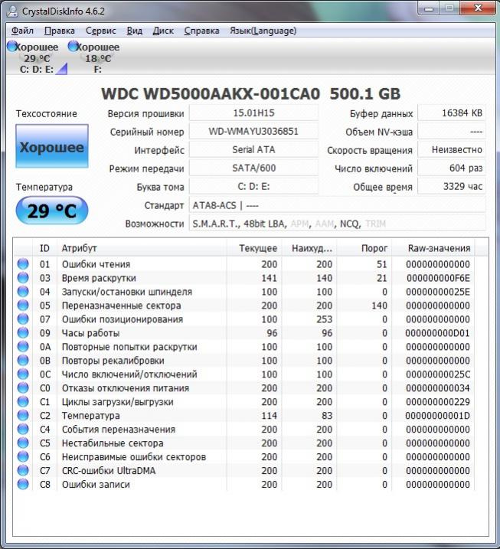This screenshot has height=549, width=500.
Task: Click status orb for Ошибки записи row
Action: 23,484
